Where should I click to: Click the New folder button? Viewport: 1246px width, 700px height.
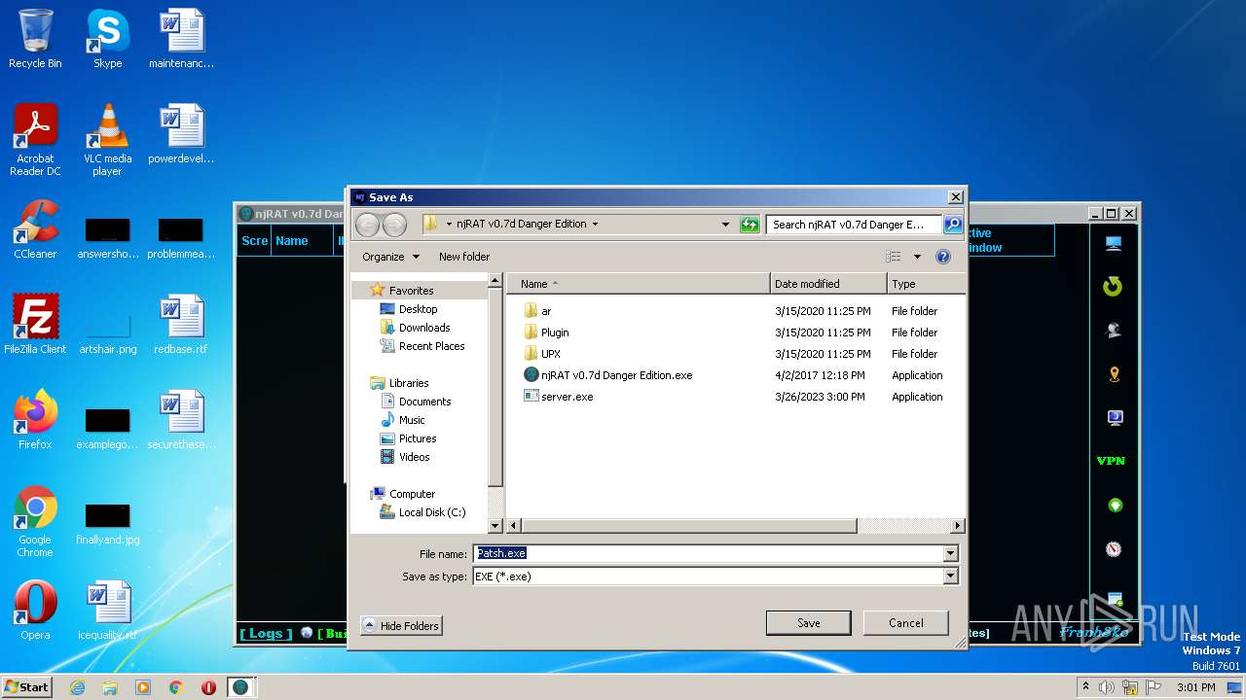(464, 257)
